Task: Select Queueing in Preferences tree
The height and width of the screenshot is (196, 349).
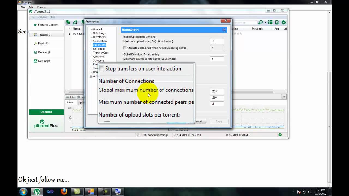Action: tap(99, 57)
